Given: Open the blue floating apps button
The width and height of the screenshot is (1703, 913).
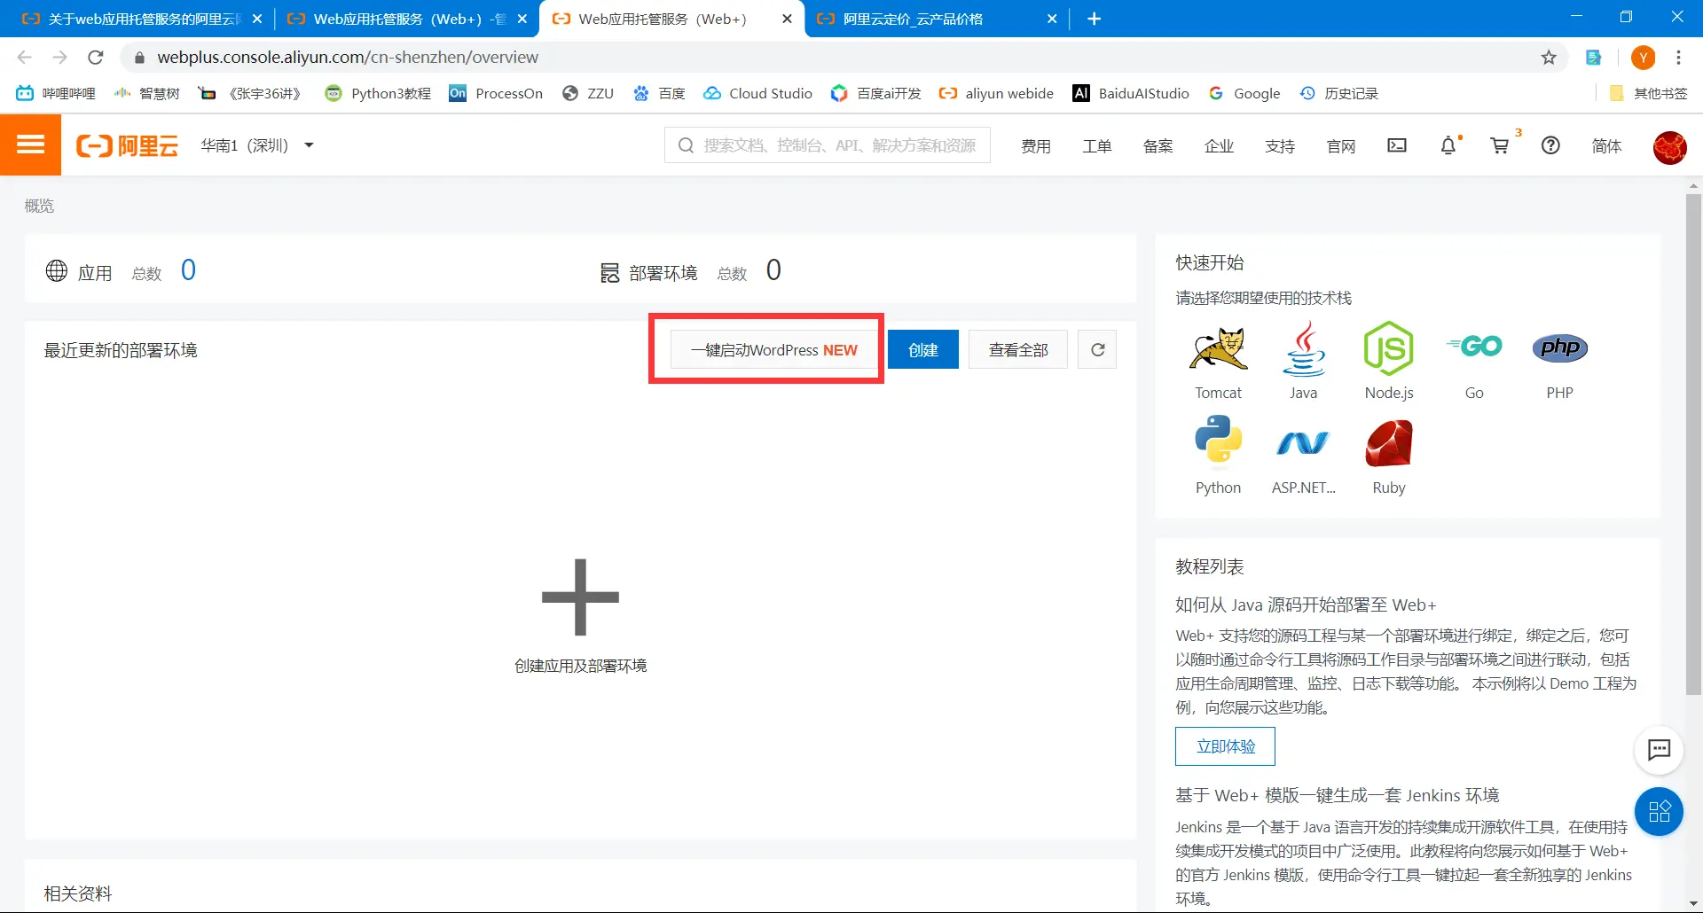Looking at the screenshot, I should pos(1659,811).
